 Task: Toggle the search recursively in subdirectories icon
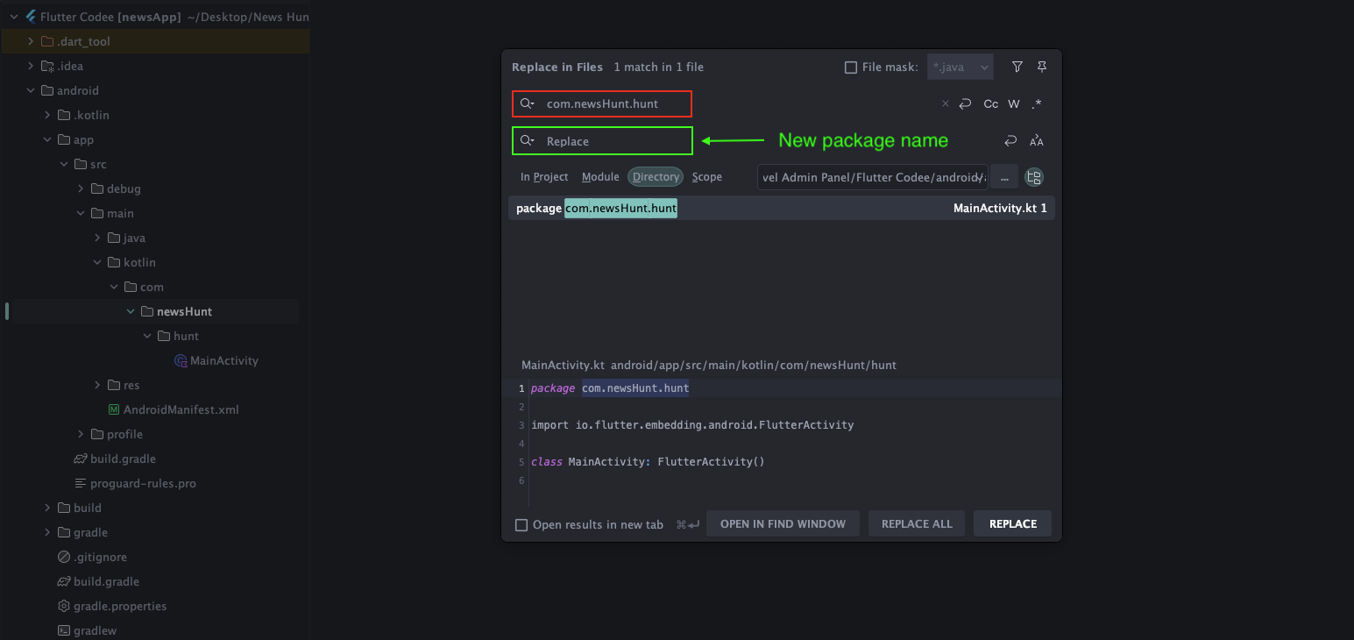tap(1034, 177)
